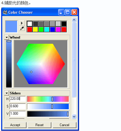Pick the green palette swatch
The image size is (121, 131).
[x=41, y=29]
